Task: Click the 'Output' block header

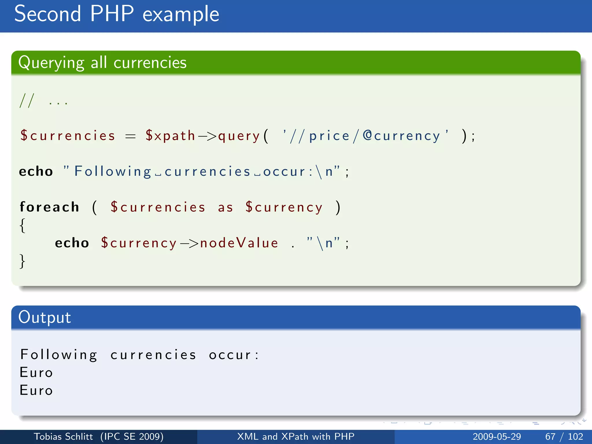Action: point(45,317)
